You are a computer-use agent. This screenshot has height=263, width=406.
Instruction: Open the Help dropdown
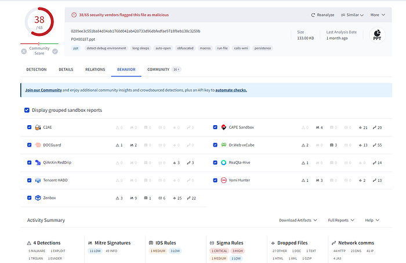pyautogui.click(x=372, y=220)
